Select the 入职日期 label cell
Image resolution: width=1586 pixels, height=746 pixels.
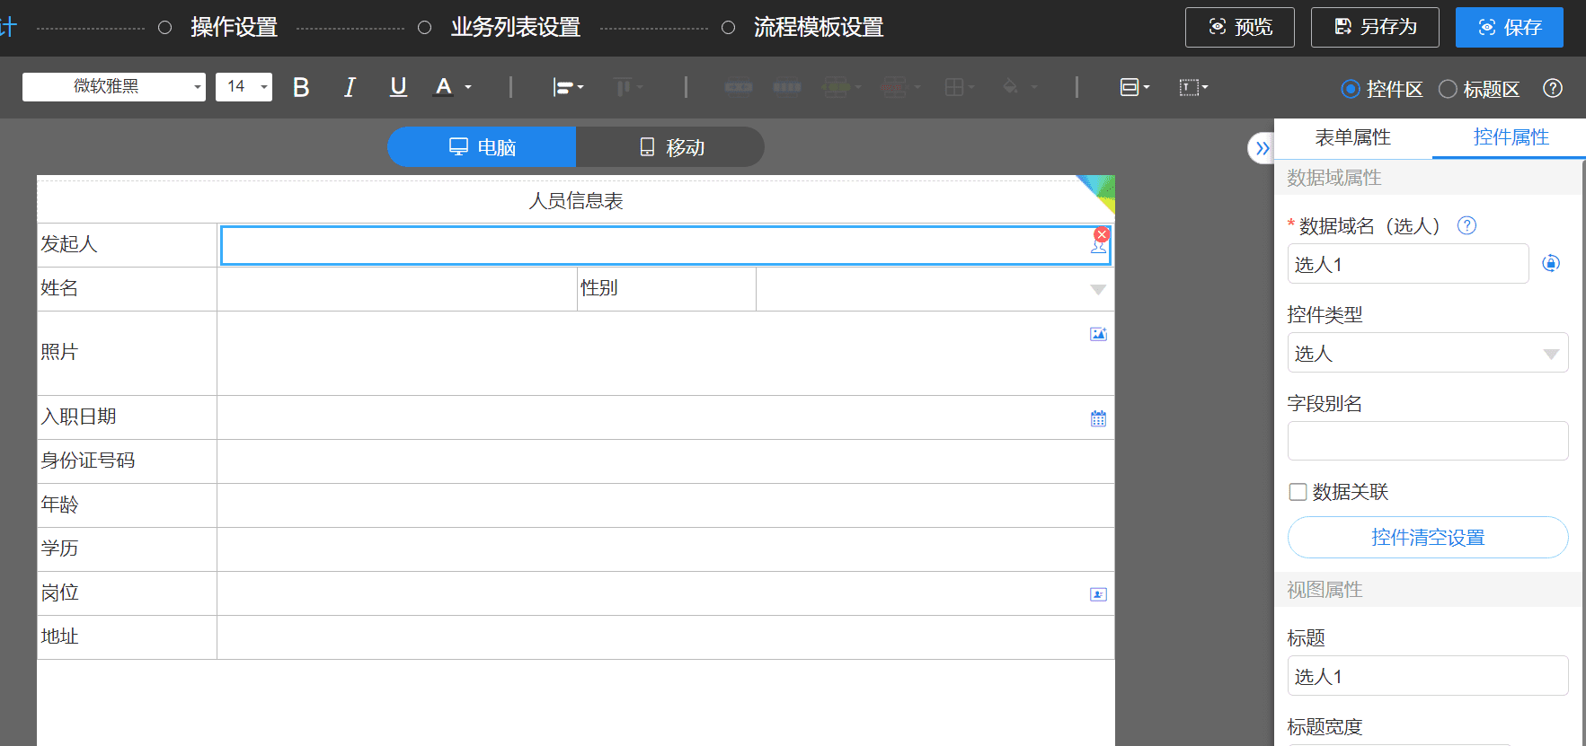pos(127,417)
